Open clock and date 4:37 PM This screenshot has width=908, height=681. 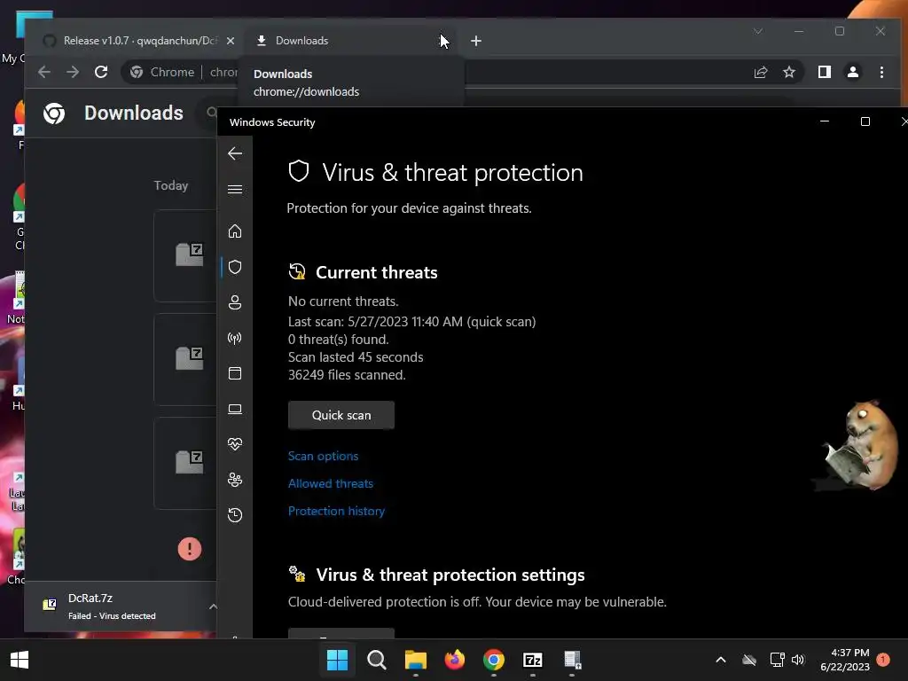[x=845, y=660]
